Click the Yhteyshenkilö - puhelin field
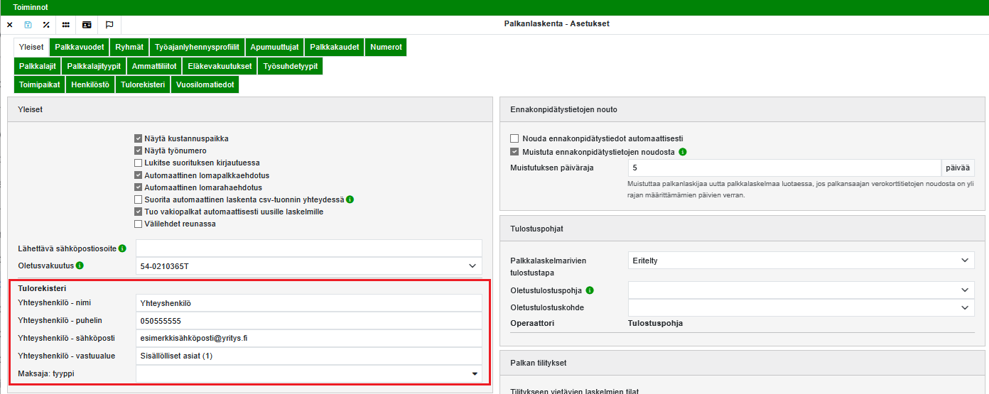This screenshot has width=989, height=394. pos(308,321)
